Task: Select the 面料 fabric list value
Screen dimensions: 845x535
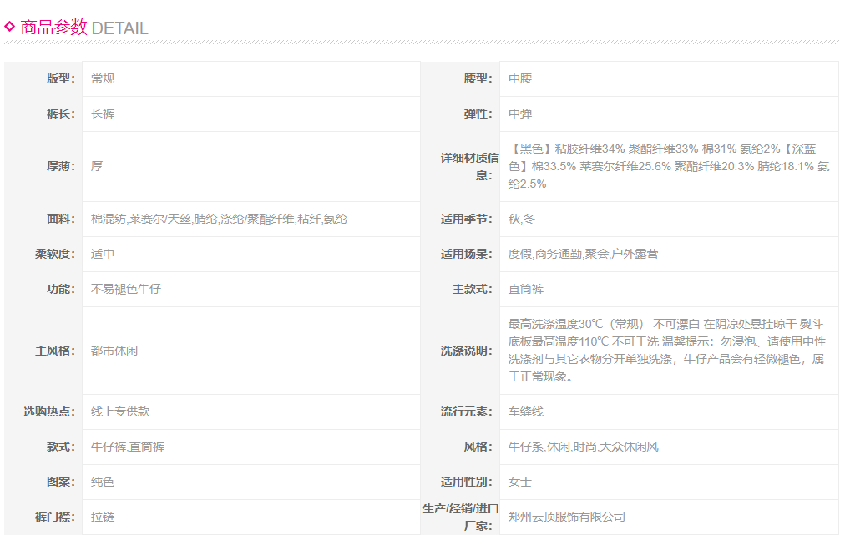Action: (x=219, y=219)
